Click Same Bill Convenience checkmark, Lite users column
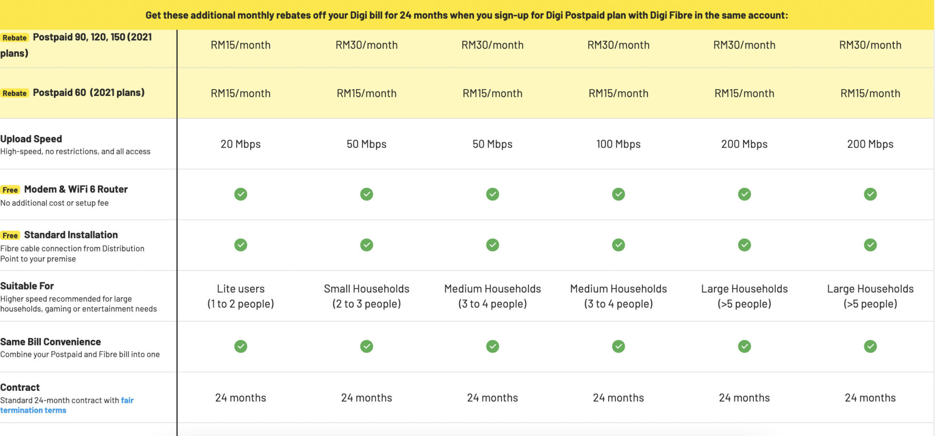This screenshot has height=436, width=935. click(x=241, y=346)
